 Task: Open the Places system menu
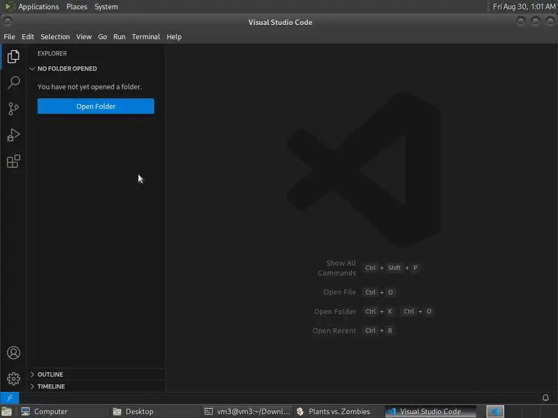77,7
